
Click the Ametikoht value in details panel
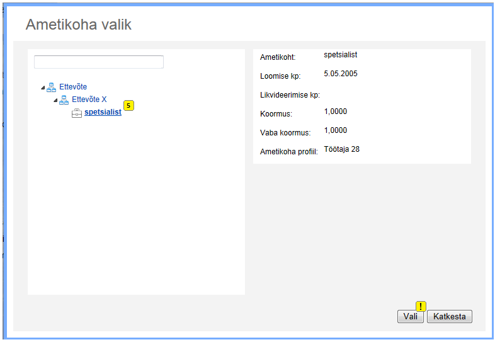341,55
